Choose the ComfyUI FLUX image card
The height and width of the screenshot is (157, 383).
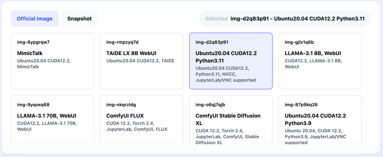(x=142, y=120)
